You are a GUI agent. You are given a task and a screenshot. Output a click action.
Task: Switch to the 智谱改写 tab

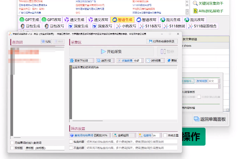(x=146, y=20)
